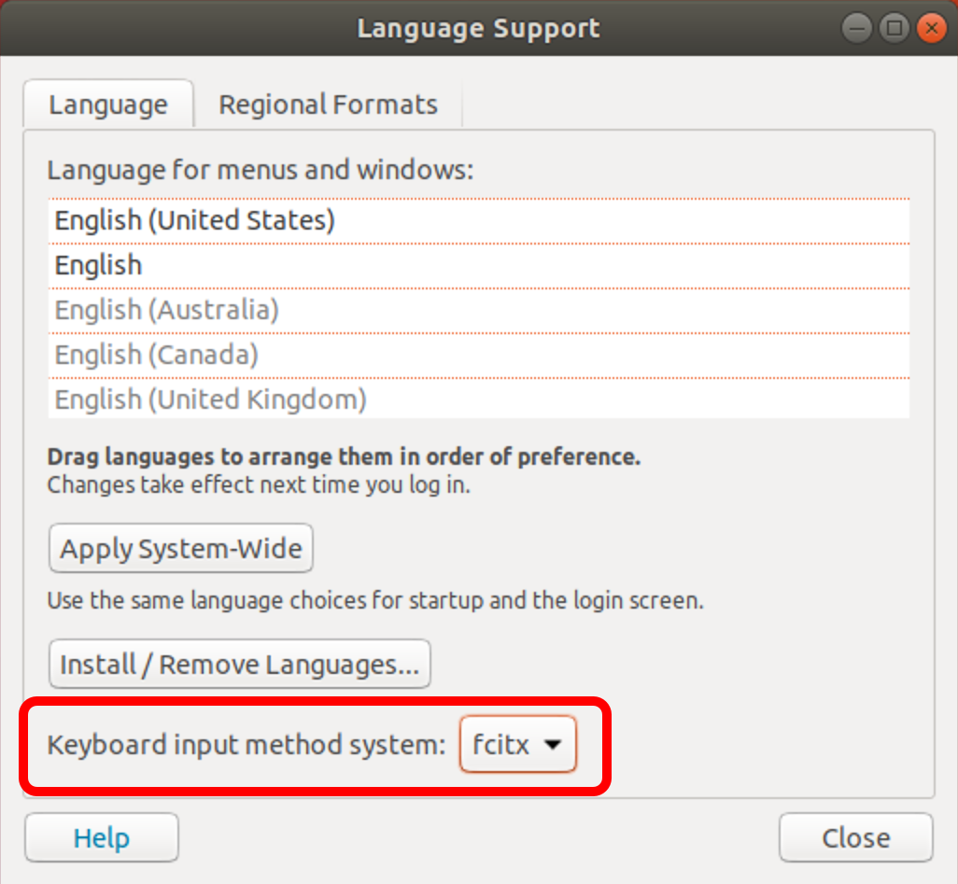Select the plain English entry
958x884 pixels.
[479, 265]
